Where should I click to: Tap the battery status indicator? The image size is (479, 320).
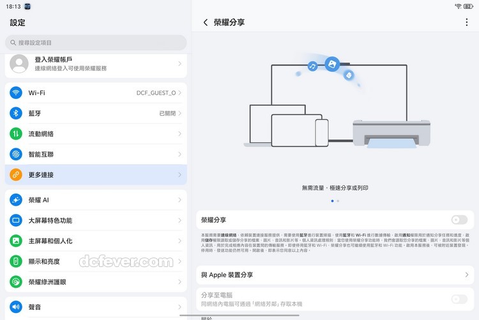coord(468,6)
